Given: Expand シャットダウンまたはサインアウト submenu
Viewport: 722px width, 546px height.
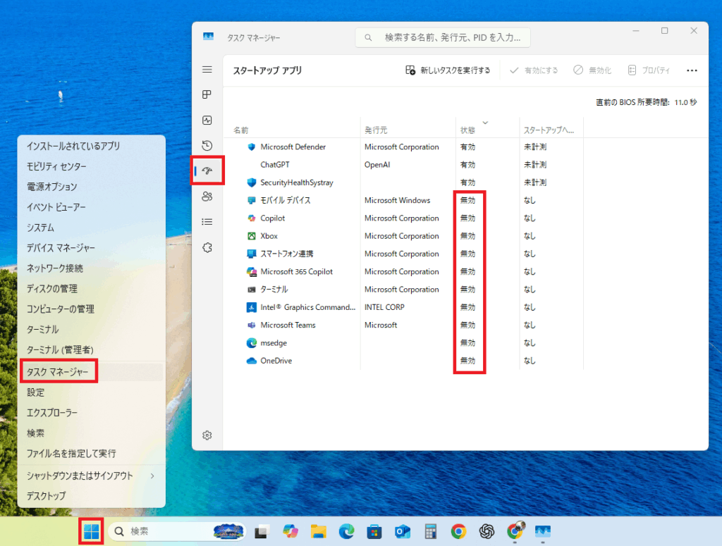Looking at the screenshot, I should pos(90,476).
